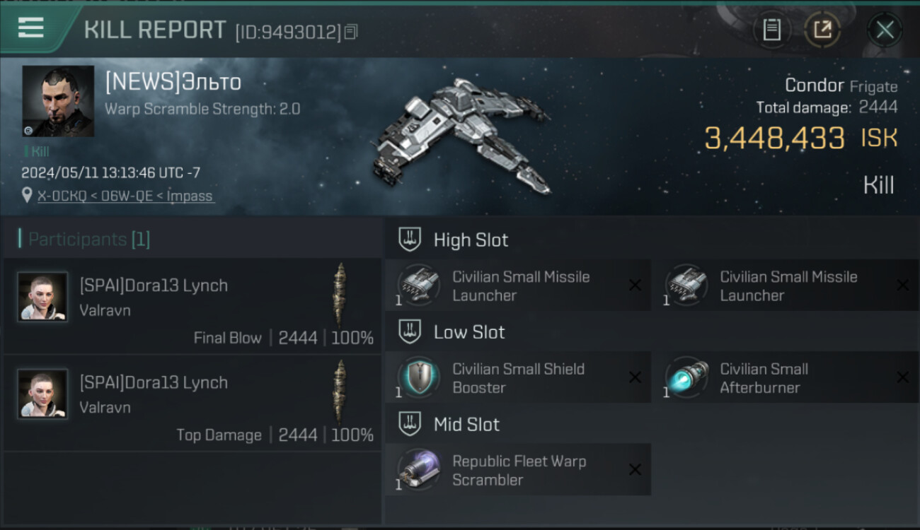
Task: Click the share kill report icon
Action: click(822, 30)
